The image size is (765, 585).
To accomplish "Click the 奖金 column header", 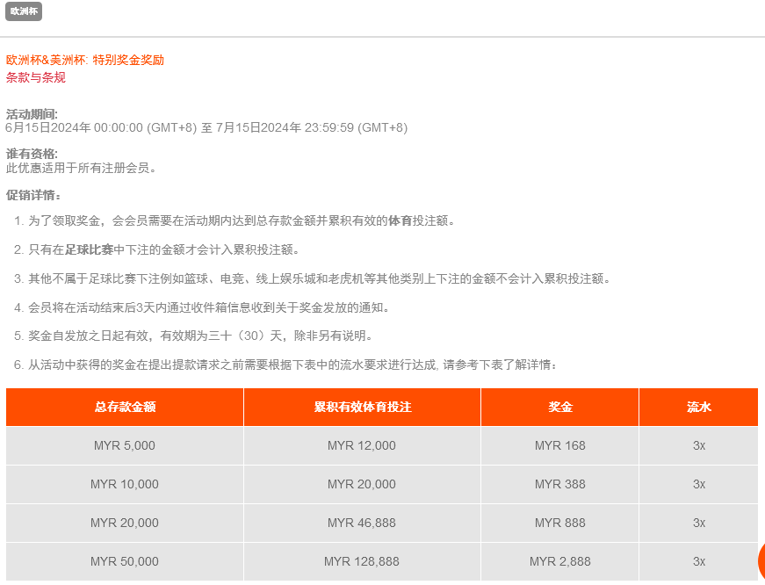I will click(x=559, y=408).
